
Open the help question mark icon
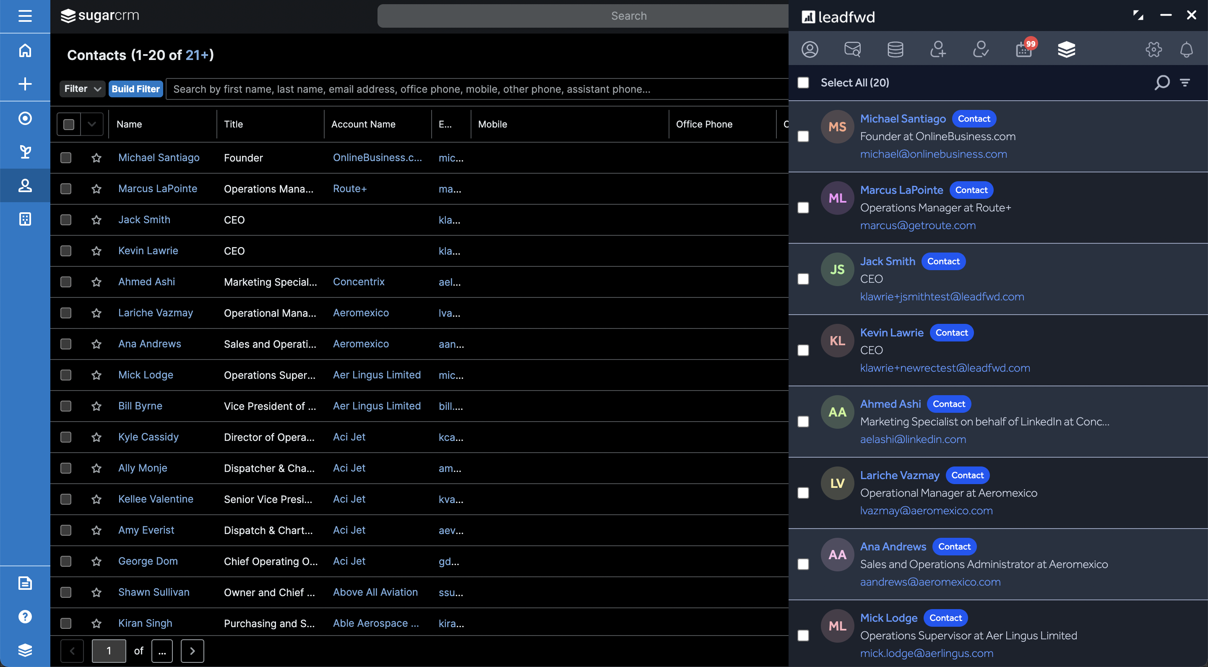(25, 616)
